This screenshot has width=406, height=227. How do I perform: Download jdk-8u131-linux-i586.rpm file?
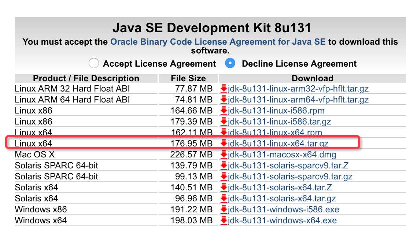[x=276, y=111]
